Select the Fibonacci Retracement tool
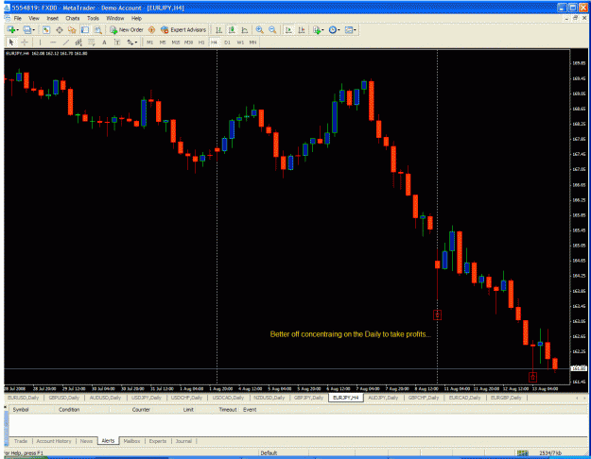This screenshot has width=591, height=459. click(91, 42)
